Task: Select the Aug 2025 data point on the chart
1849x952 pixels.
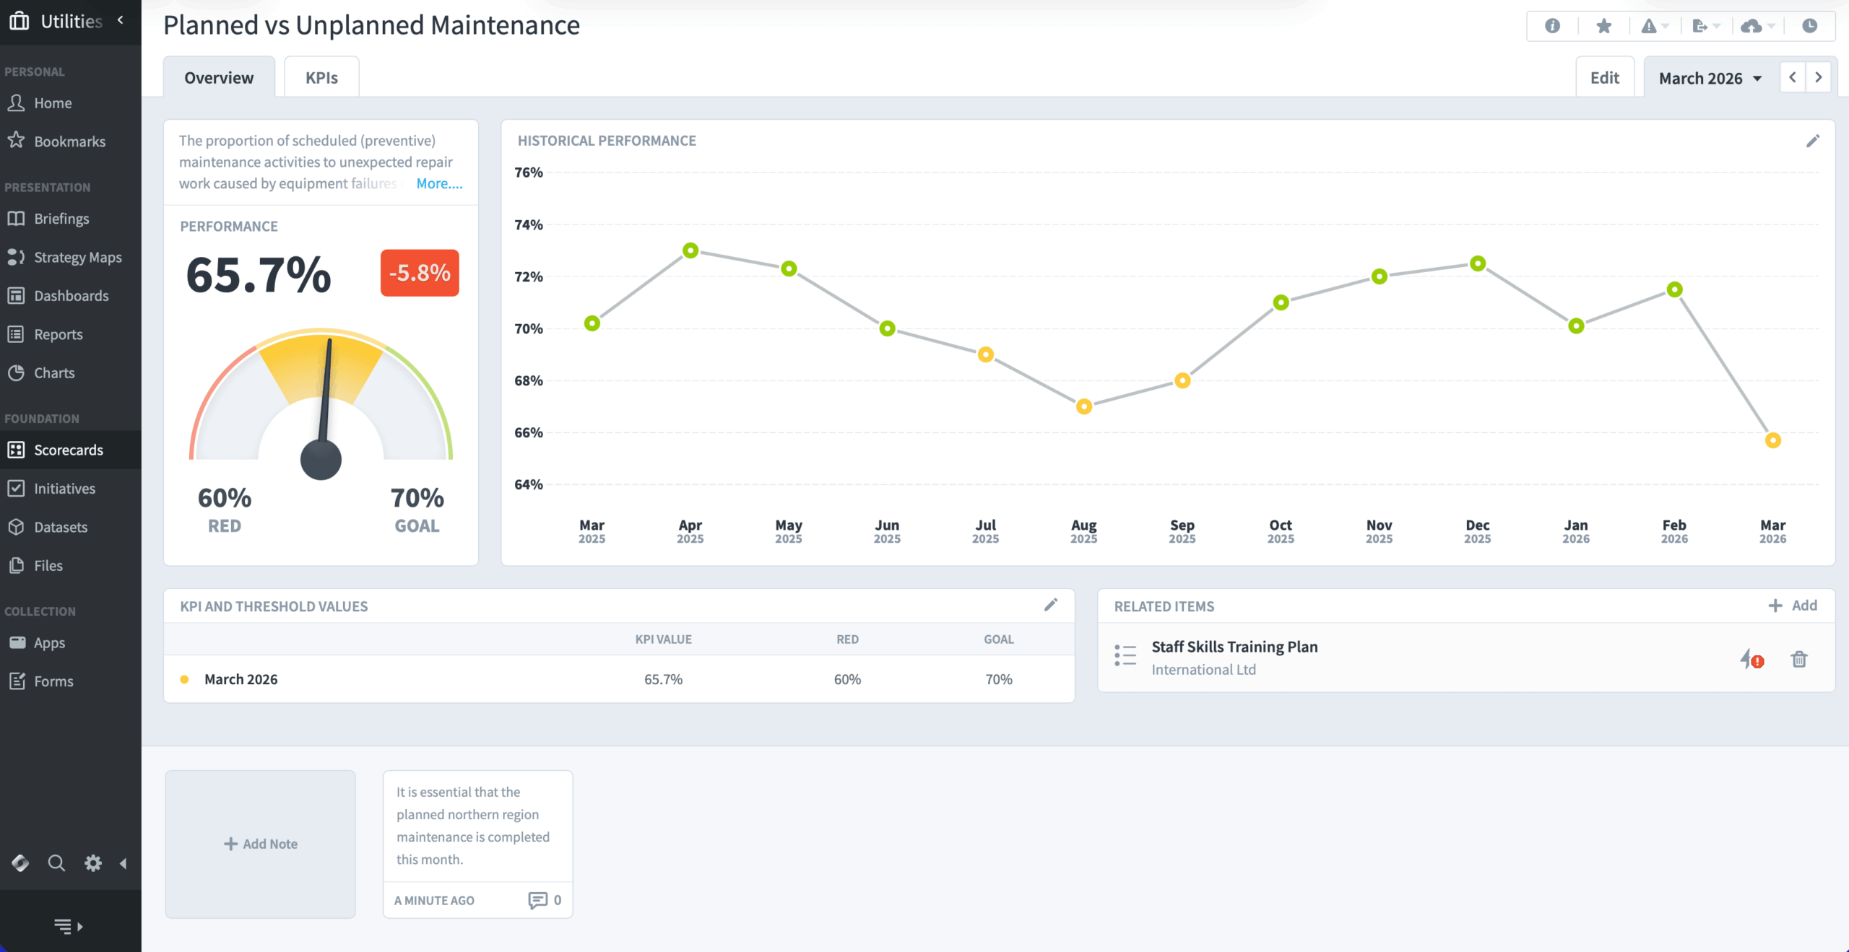Action: point(1083,406)
